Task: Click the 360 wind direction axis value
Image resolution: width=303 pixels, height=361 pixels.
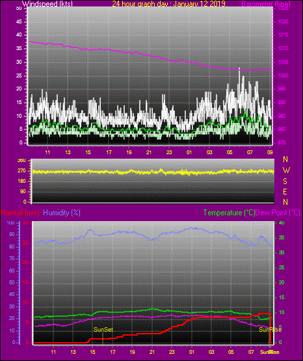Action: click(x=21, y=161)
